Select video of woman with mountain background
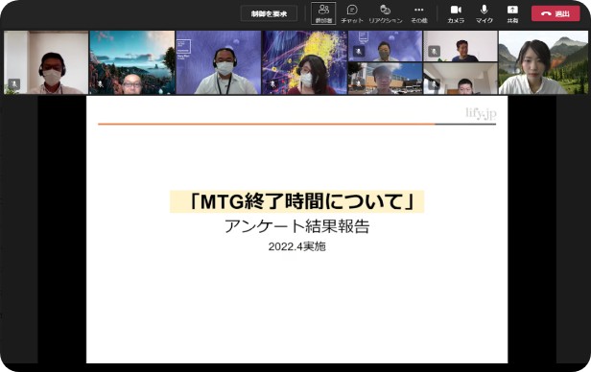 543,62
